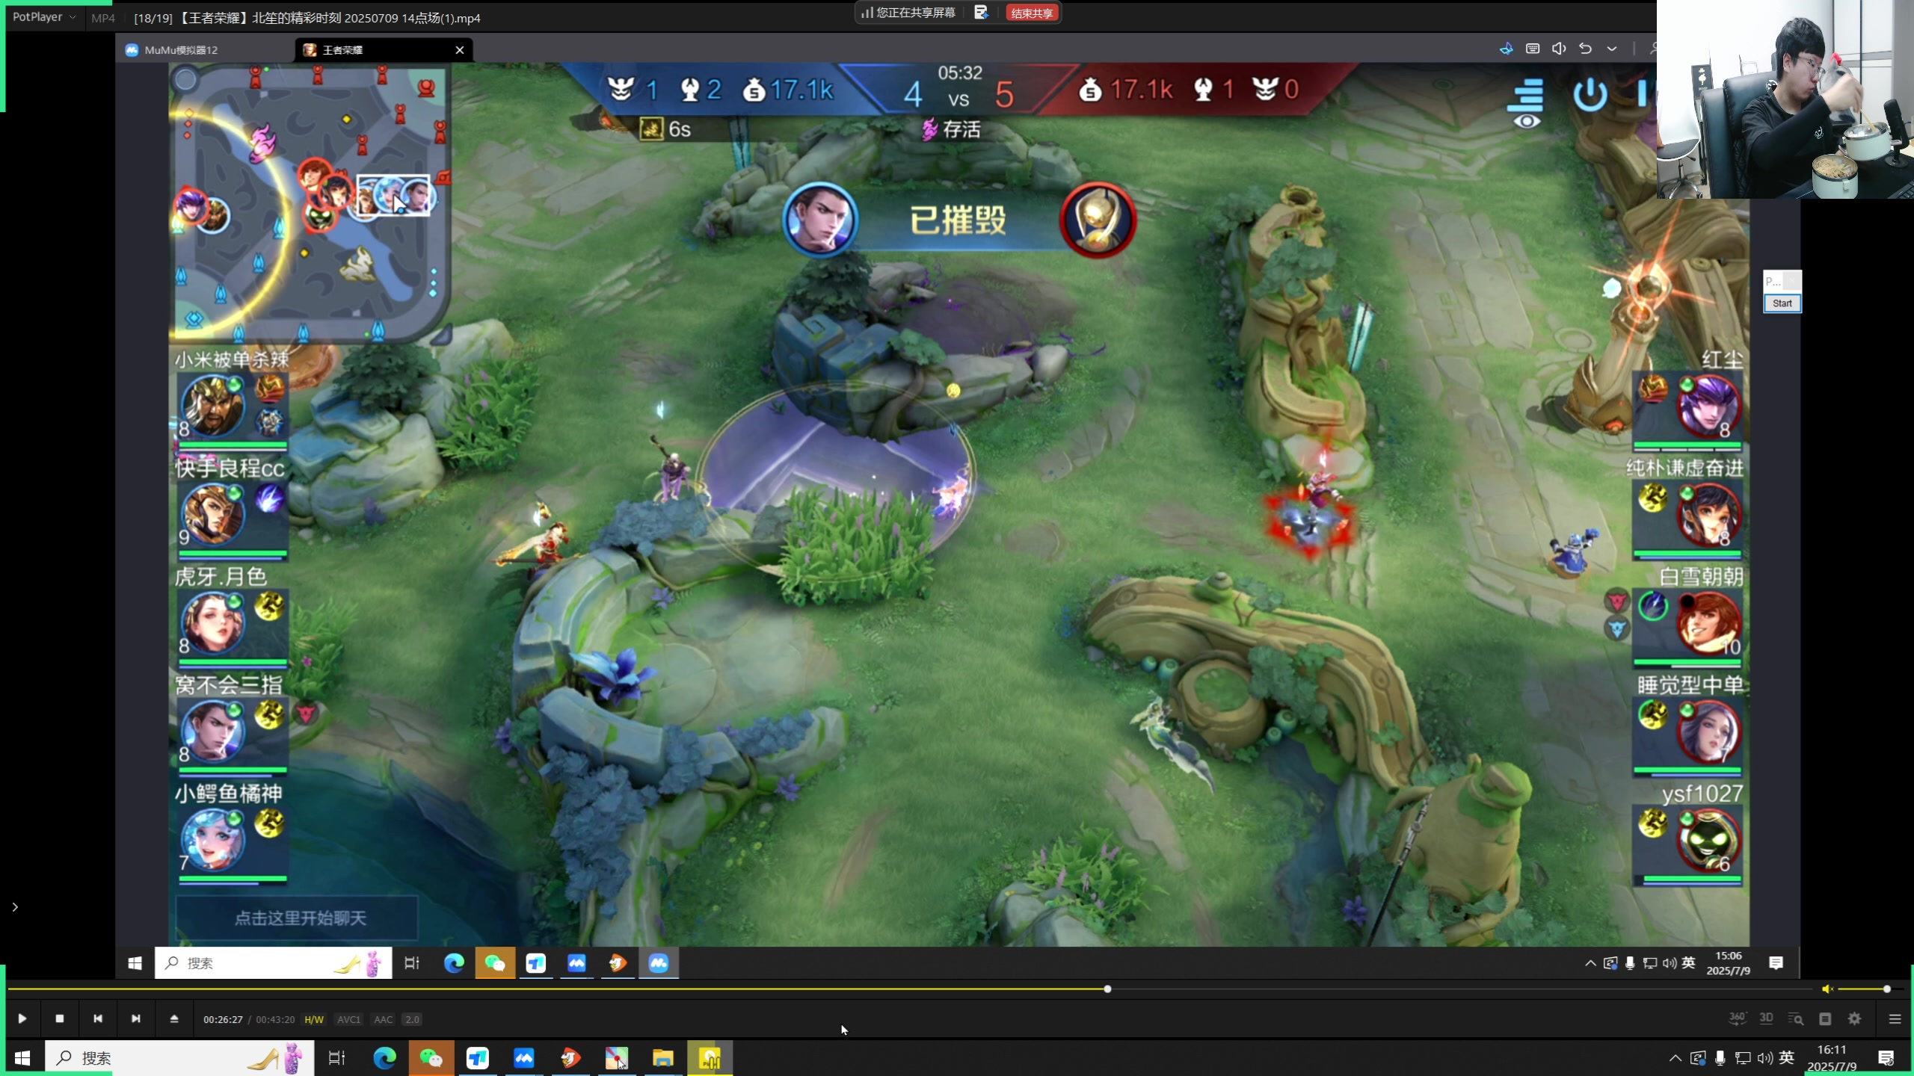Open WeChat from the taskbar

(431, 1058)
